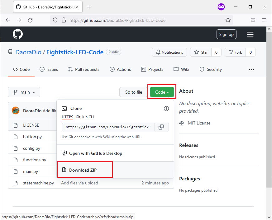This screenshot has width=272, height=220.
Task: Click the DaoraDio avatar image
Action: [x=16, y=110]
